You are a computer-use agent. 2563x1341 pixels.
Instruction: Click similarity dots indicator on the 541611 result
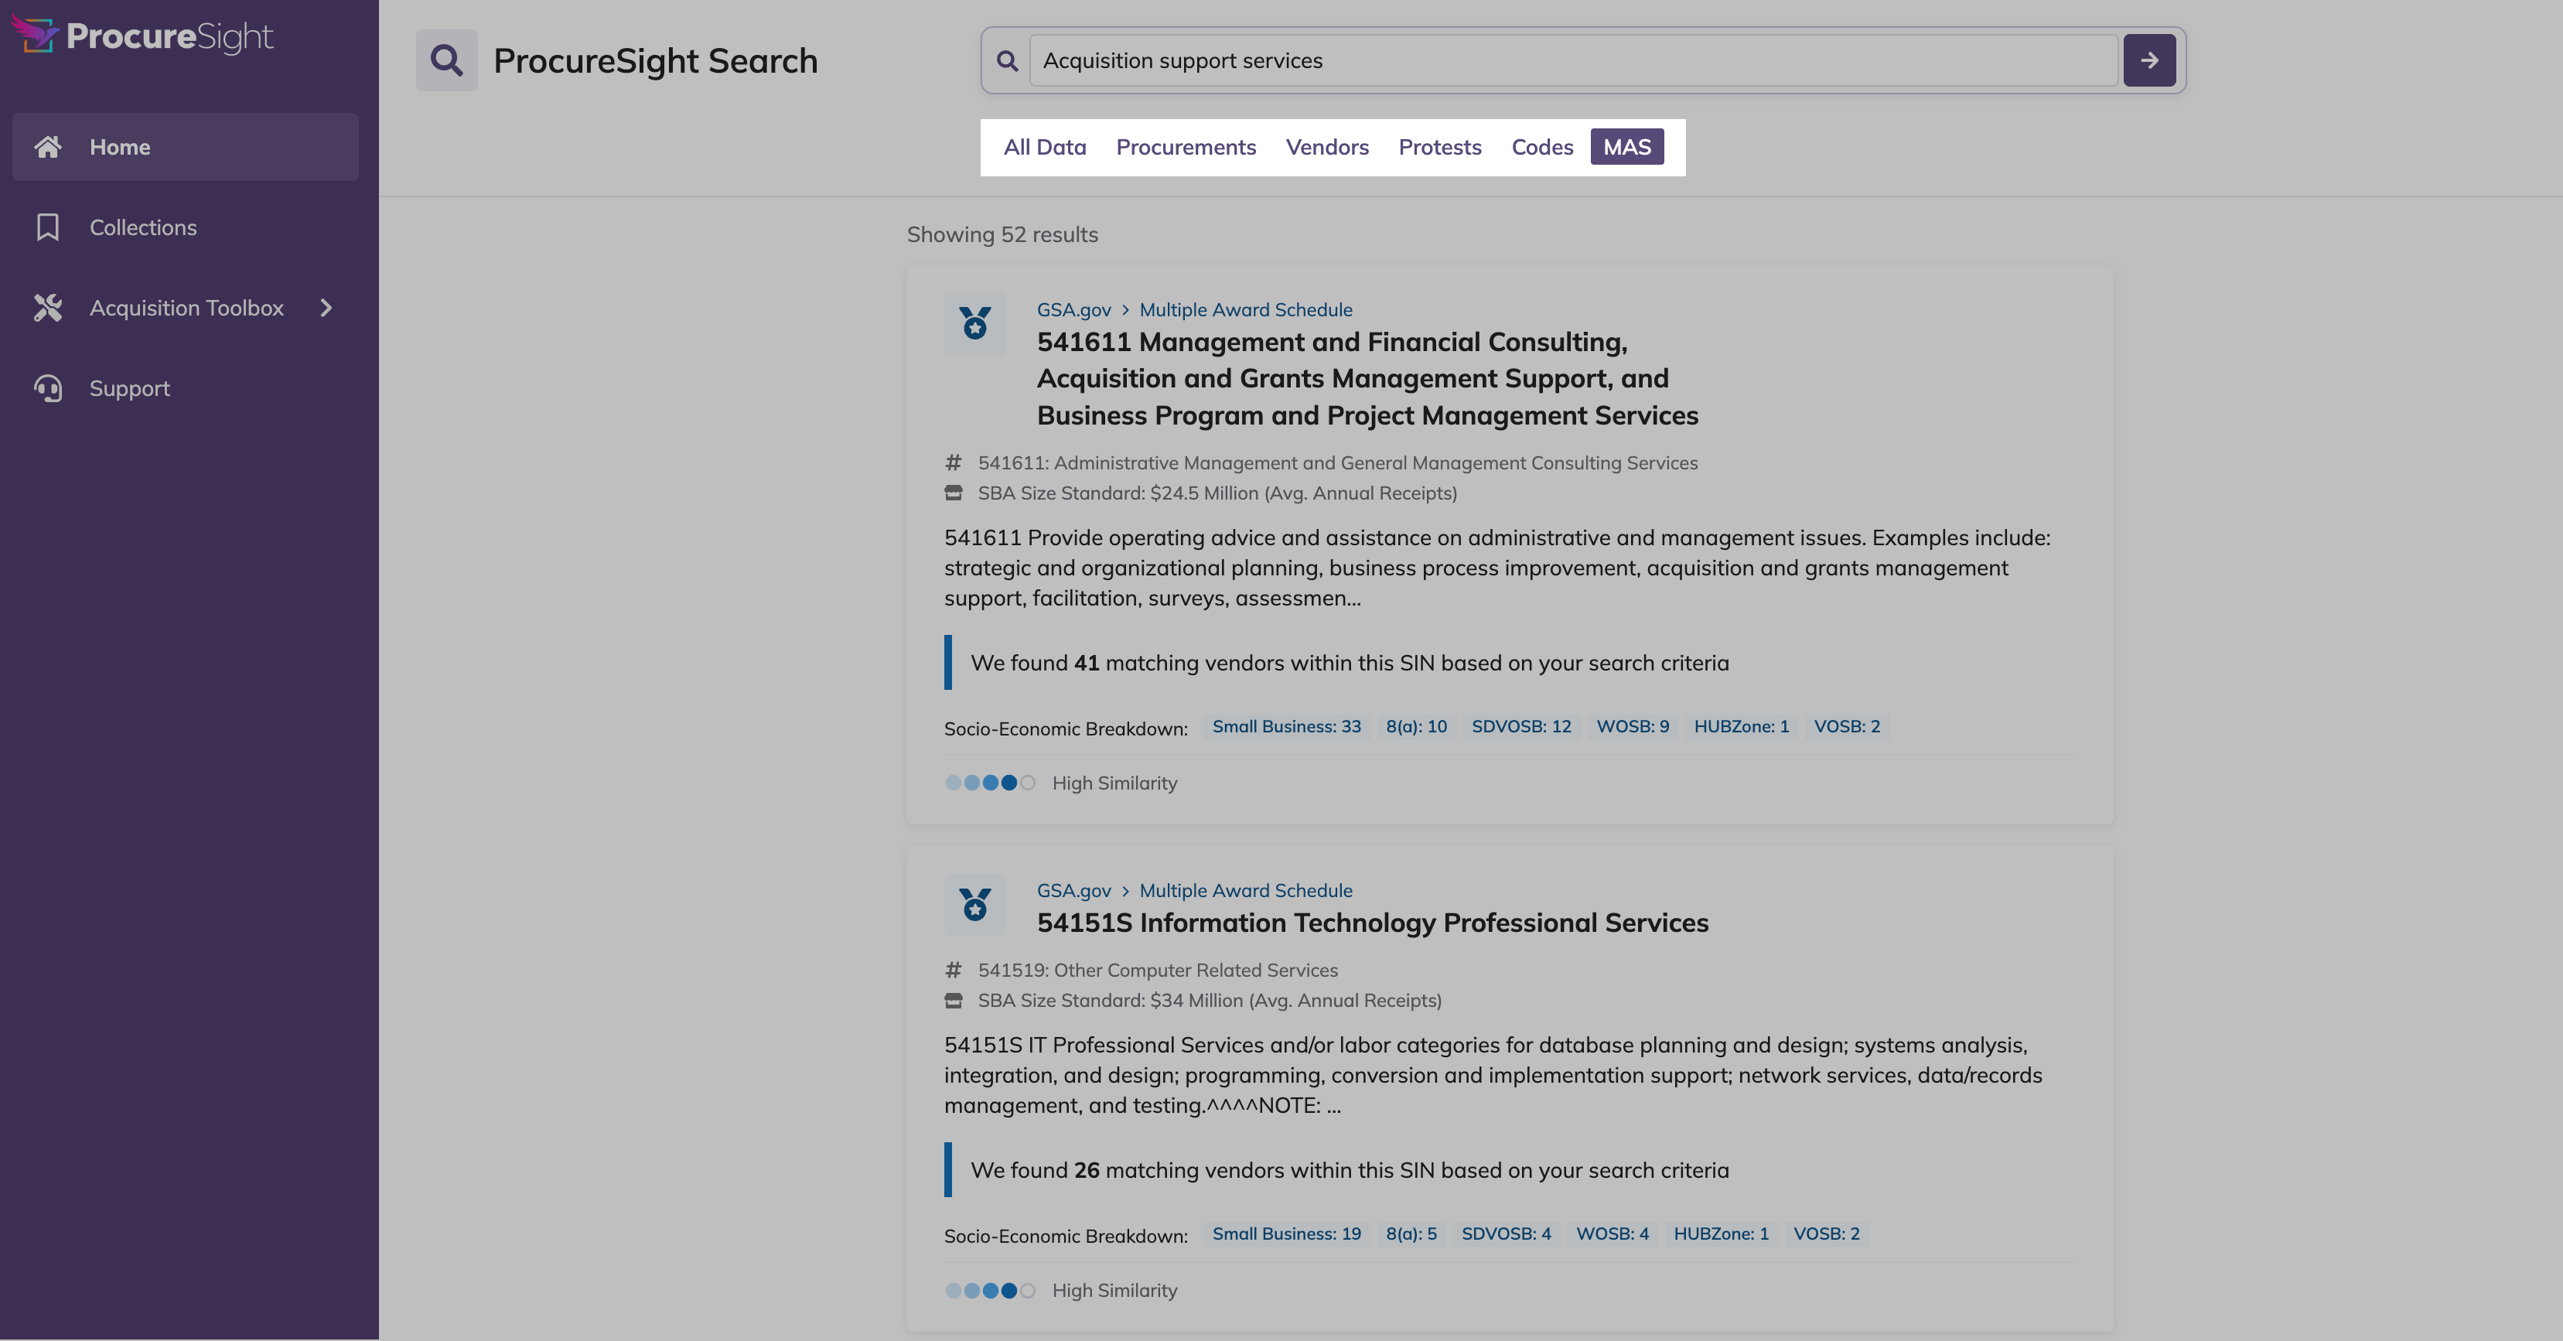tap(990, 784)
